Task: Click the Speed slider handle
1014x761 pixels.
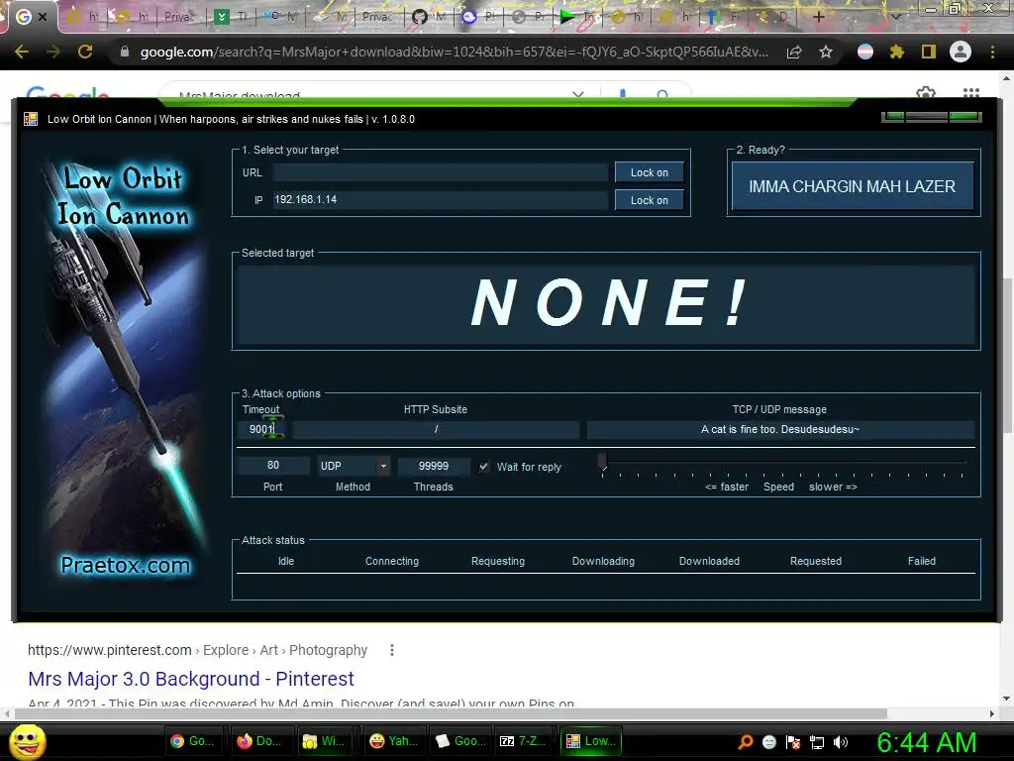Action: click(603, 462)
